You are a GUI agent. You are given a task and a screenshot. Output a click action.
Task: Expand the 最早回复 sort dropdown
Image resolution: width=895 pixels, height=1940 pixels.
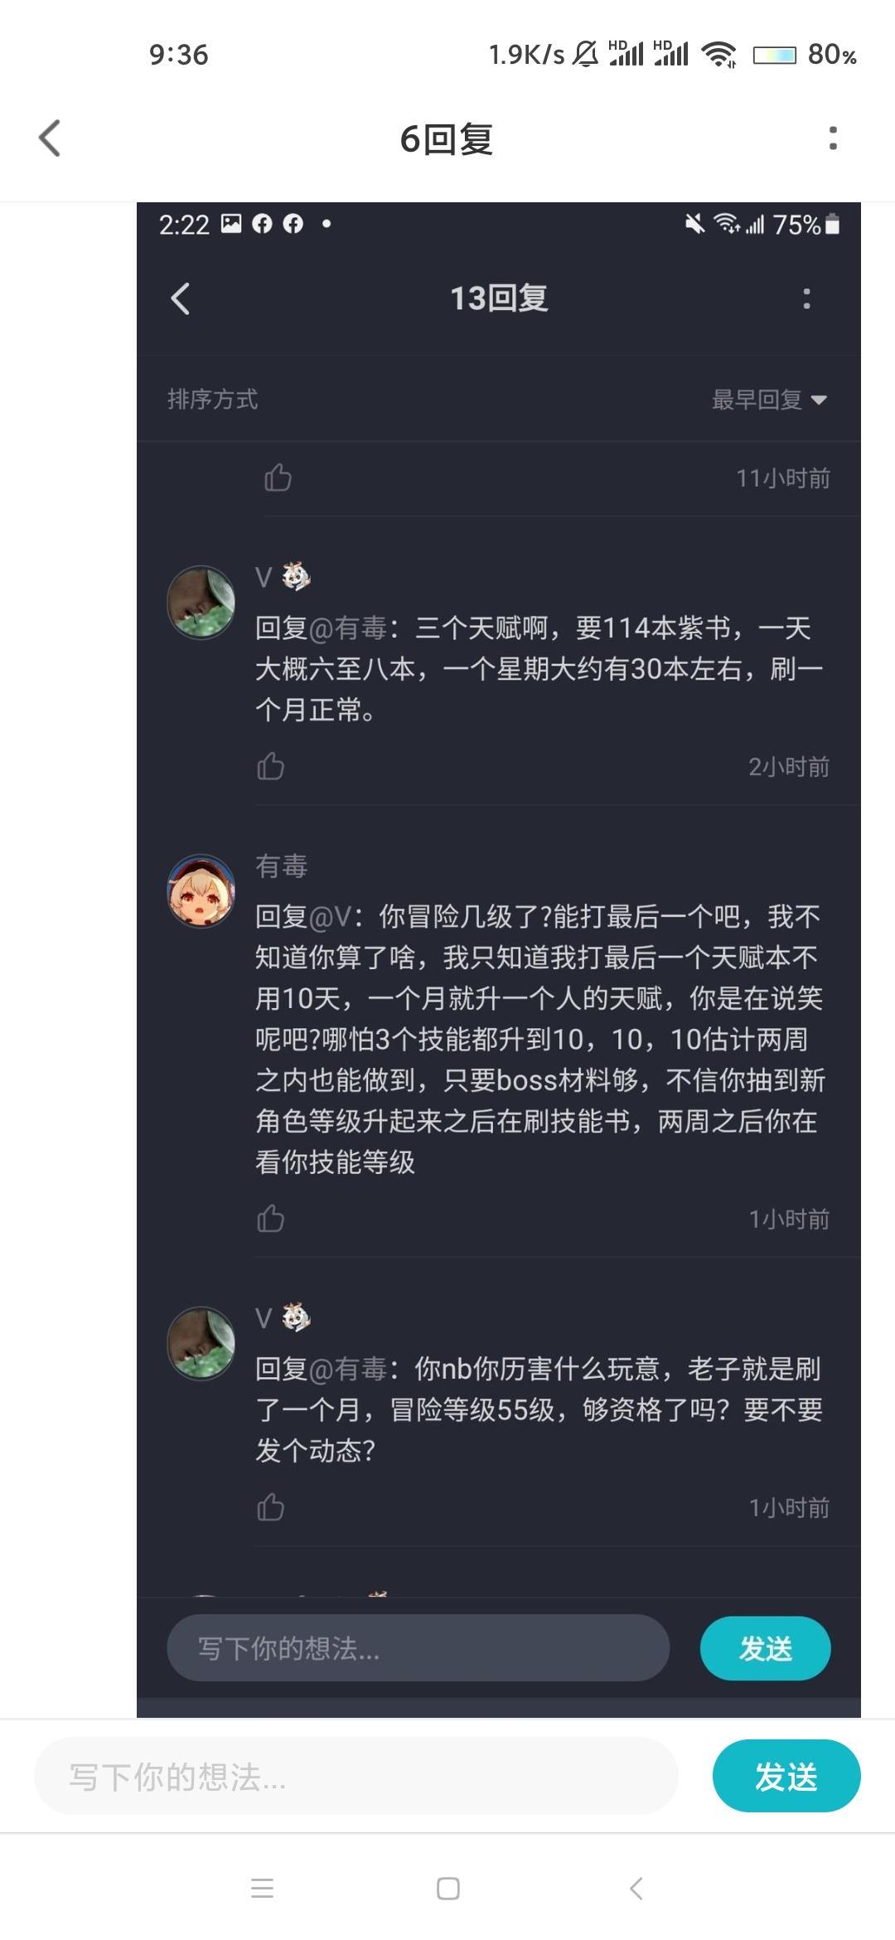tap(769, 400)
